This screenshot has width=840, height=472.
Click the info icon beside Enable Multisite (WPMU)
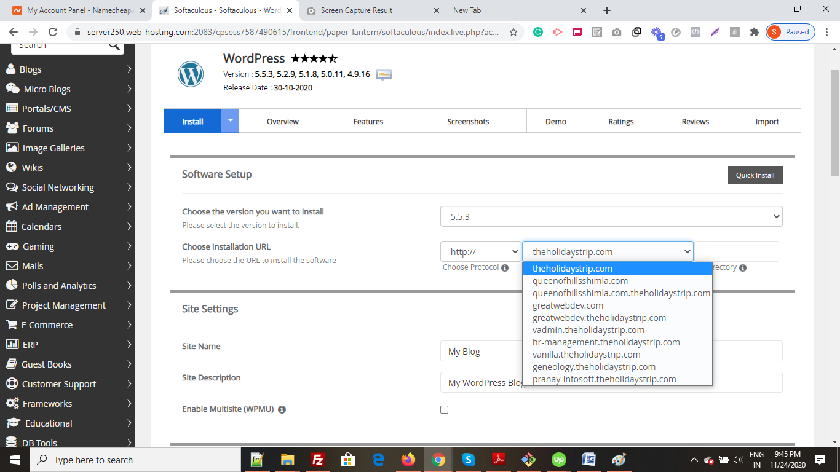282,409
